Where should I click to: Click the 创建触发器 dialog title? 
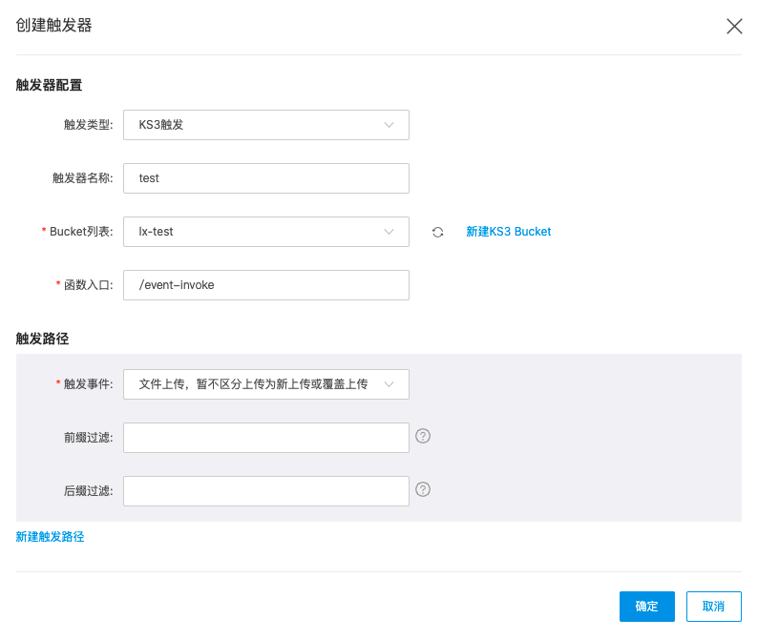(54, 26)
